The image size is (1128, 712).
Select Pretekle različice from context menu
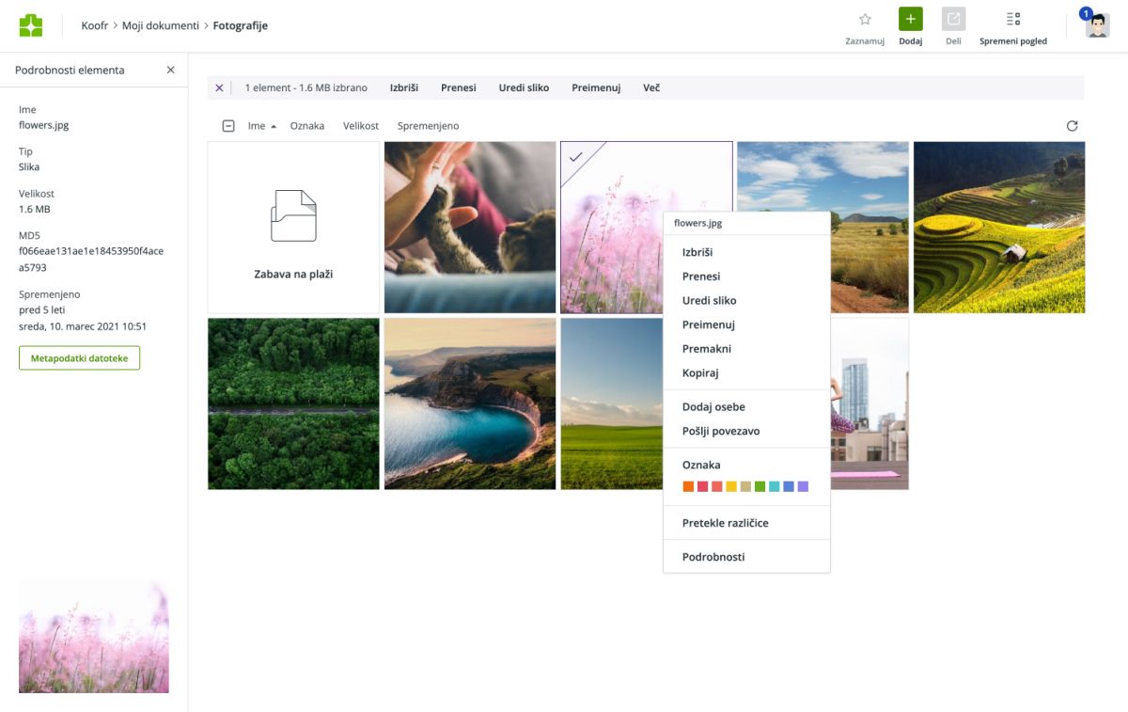point(725,523)
